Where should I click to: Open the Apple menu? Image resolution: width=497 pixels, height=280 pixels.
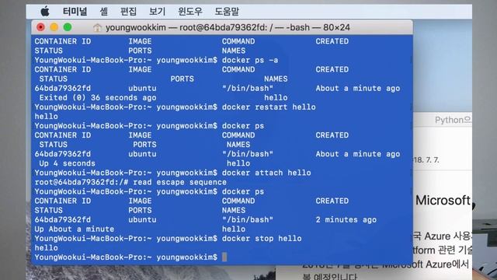tap(45, 12)
